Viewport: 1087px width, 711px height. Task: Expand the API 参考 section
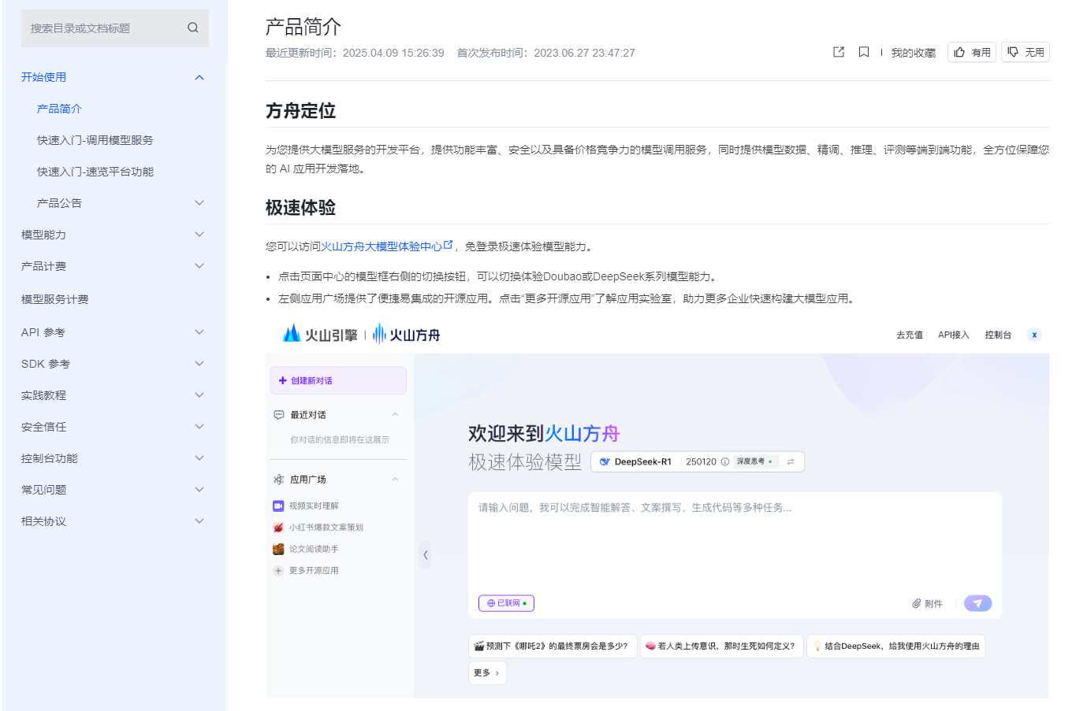[199, 332]
